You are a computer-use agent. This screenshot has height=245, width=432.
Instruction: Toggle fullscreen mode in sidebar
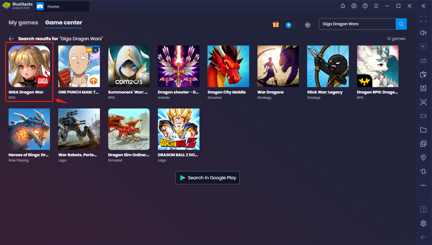pos(423,19)
